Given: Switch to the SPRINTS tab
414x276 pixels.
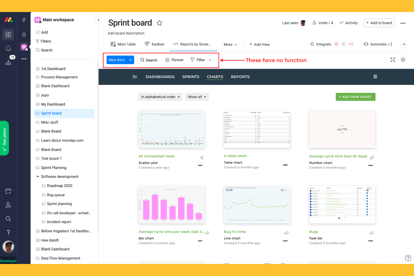Looking at the screenshot, I should (x=190, y=77).
